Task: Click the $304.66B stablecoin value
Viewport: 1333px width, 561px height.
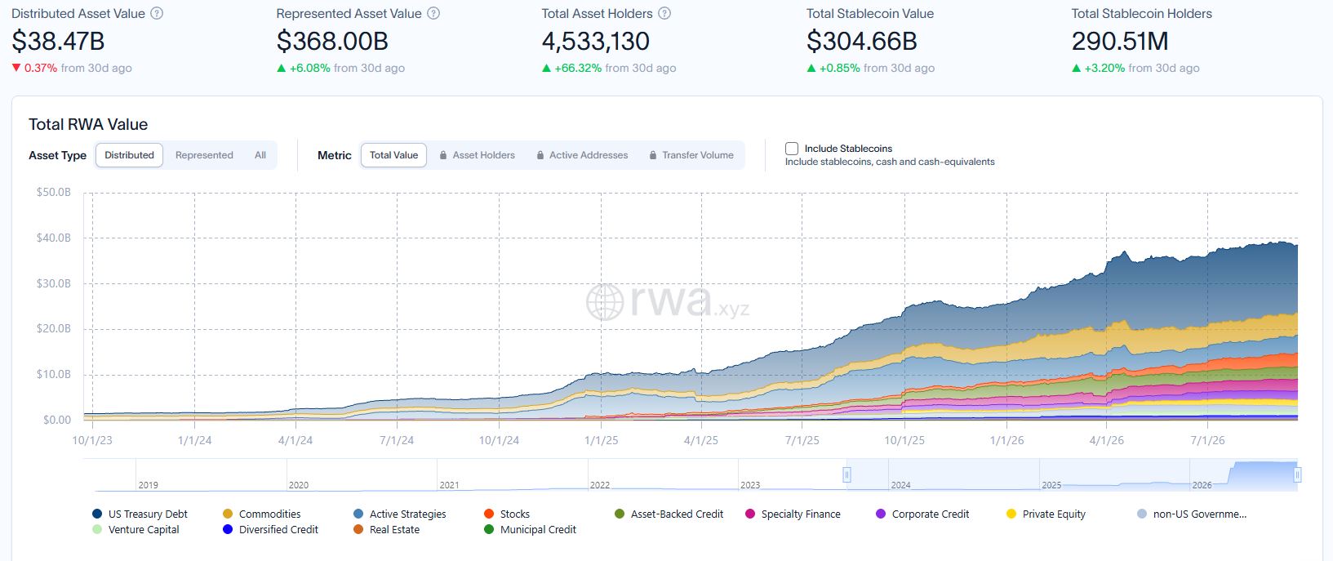Action: point(862,41)
